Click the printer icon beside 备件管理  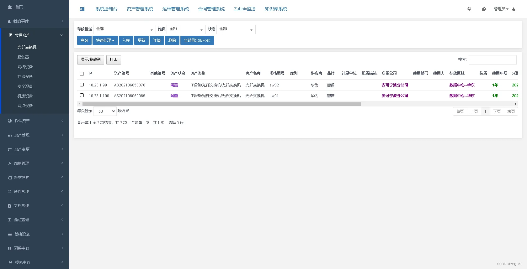9,192
